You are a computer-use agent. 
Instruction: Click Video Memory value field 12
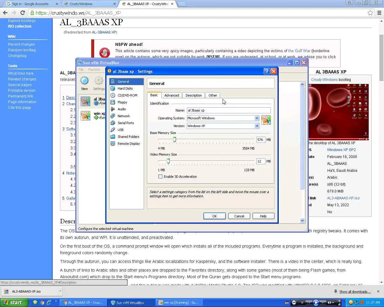point(261,161)
